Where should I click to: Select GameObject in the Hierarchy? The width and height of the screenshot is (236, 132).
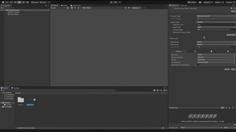click(14, 14)
